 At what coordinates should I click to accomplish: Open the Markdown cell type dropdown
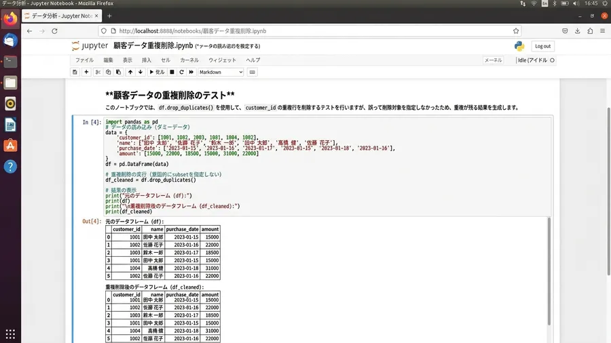(x=221, y=72)
